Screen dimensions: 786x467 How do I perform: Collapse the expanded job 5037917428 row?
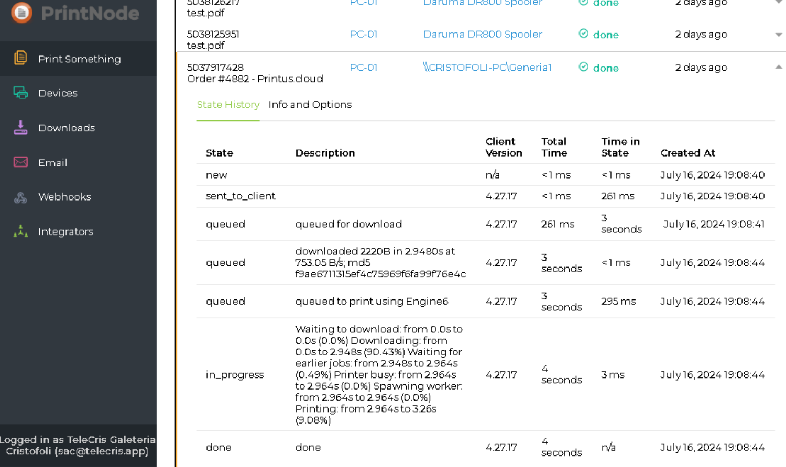click(778, 67)
